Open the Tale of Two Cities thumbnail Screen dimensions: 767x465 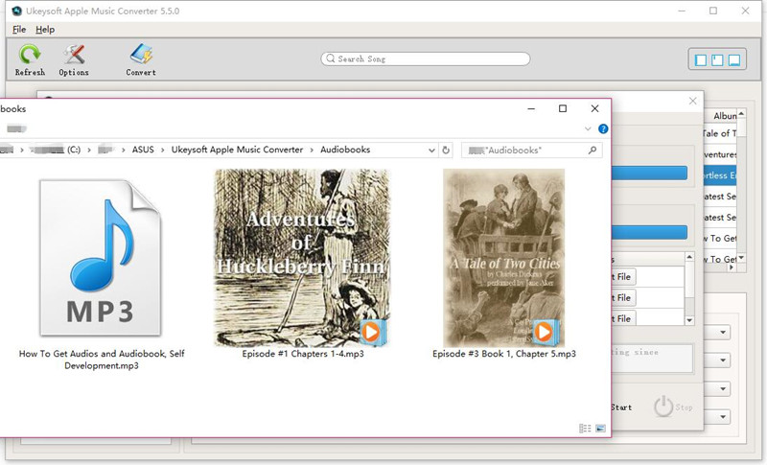click(504, 258)
